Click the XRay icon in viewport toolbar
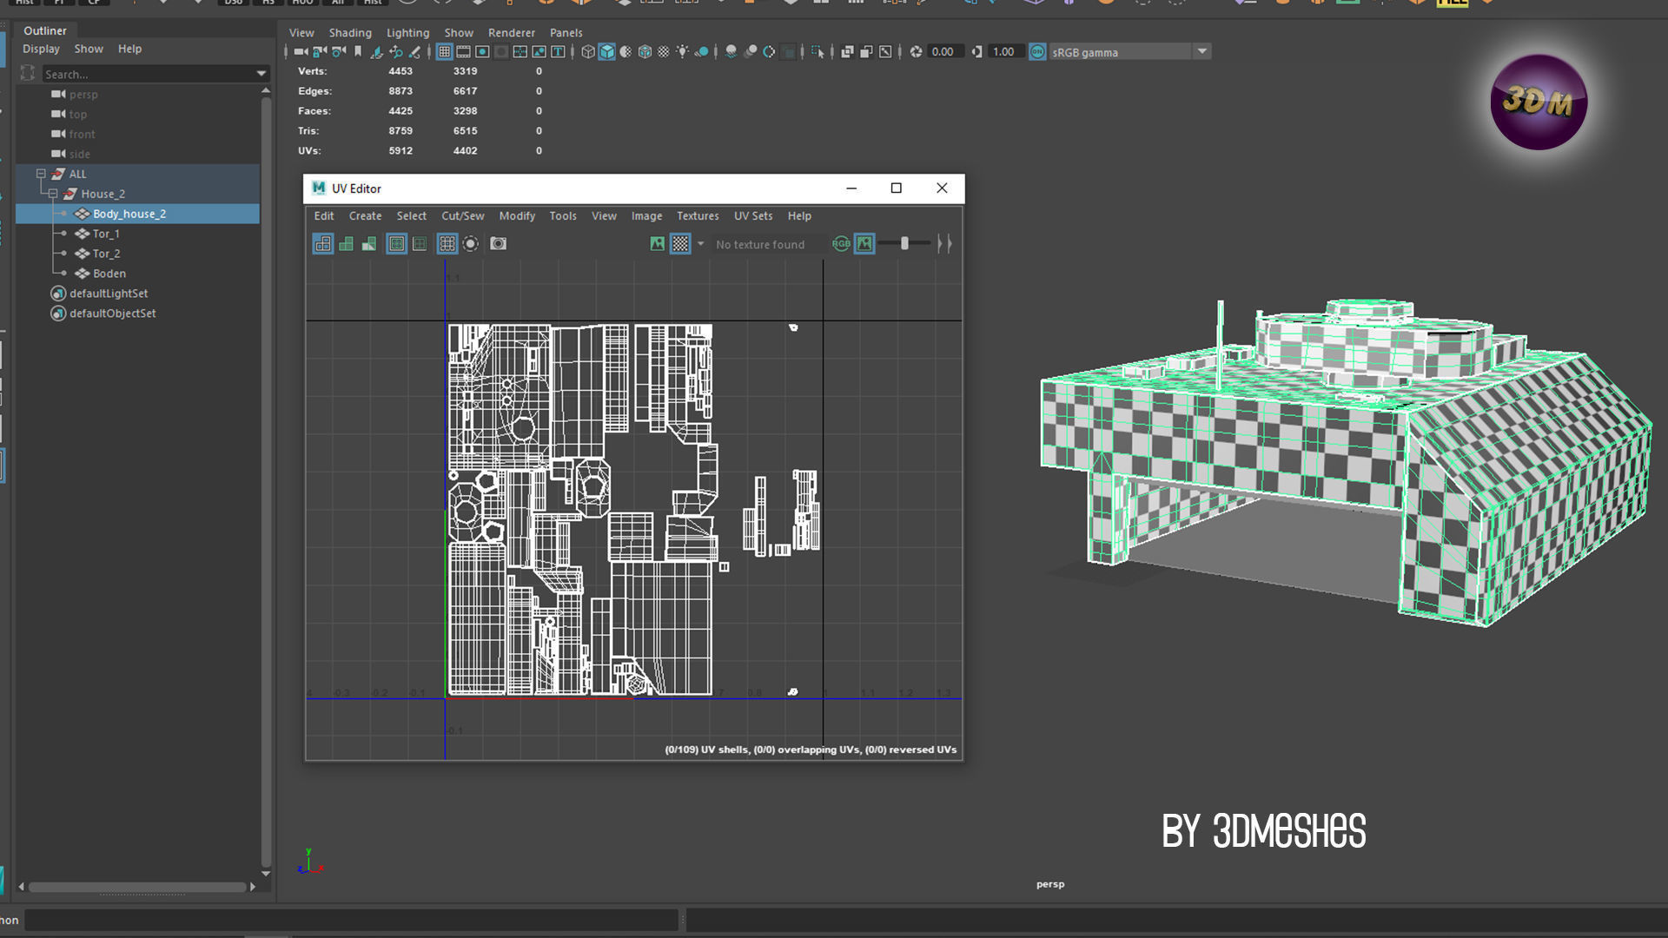The width and height of the screenshot is (1668, 938). (x=847, y=52)
